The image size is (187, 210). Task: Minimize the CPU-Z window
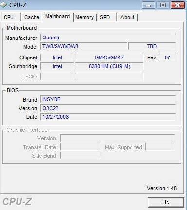pyautogui.click(x=148, y=5)
